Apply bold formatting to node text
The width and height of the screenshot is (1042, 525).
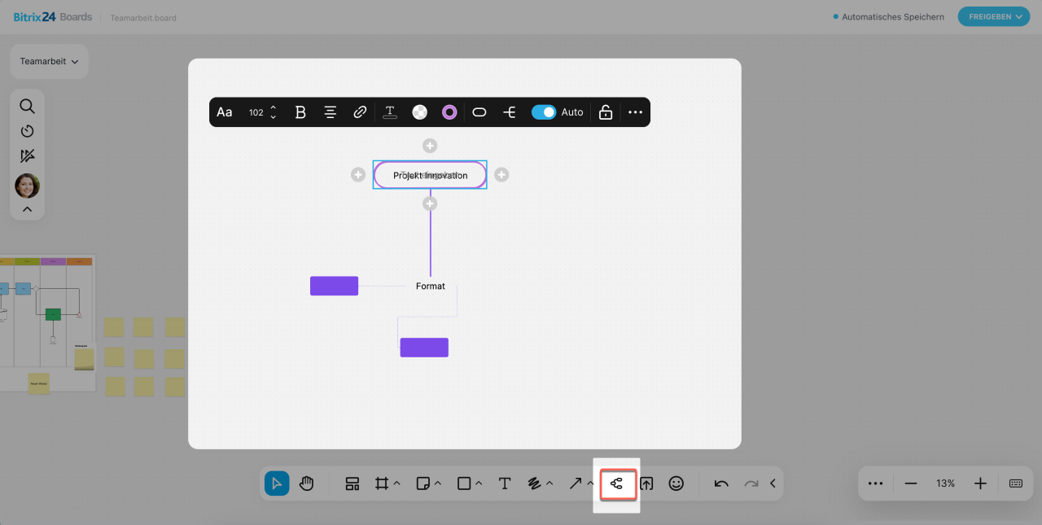tap(300, 112)
